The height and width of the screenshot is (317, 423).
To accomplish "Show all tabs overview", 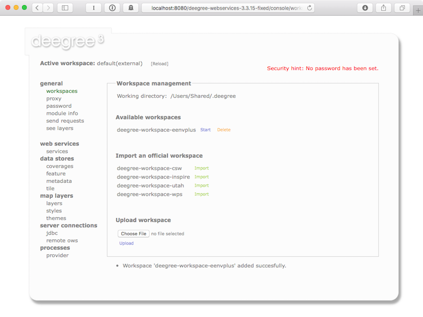I will [x=402, y=8].
